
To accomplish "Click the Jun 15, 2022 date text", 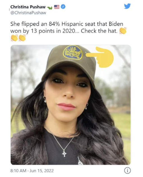I will (x=41, y=171).
